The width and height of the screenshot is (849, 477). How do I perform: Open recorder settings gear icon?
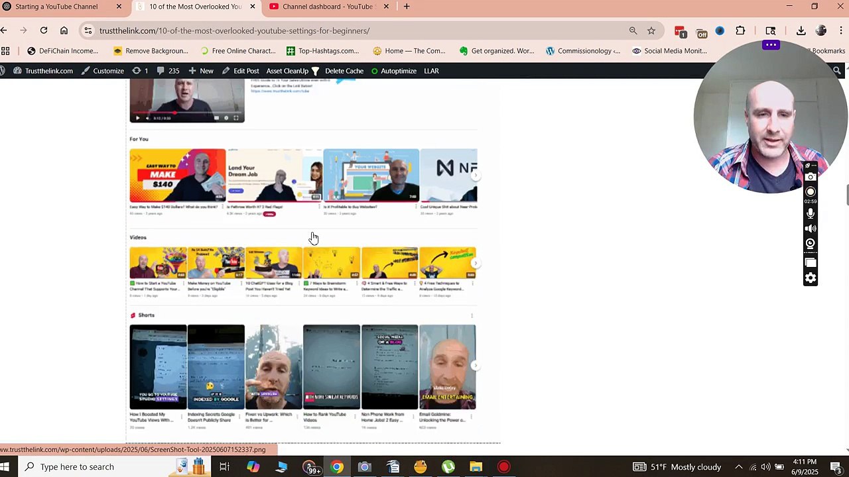click(x=811, y=278)
